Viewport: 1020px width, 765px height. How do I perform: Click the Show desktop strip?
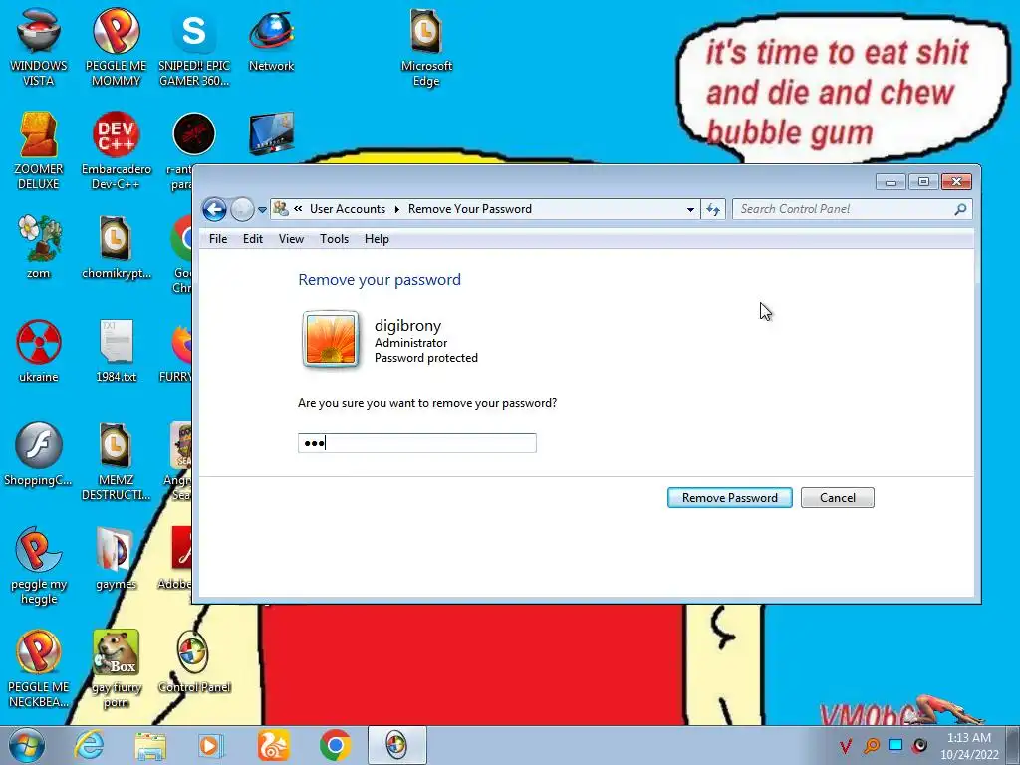[x=1012, y=745]
